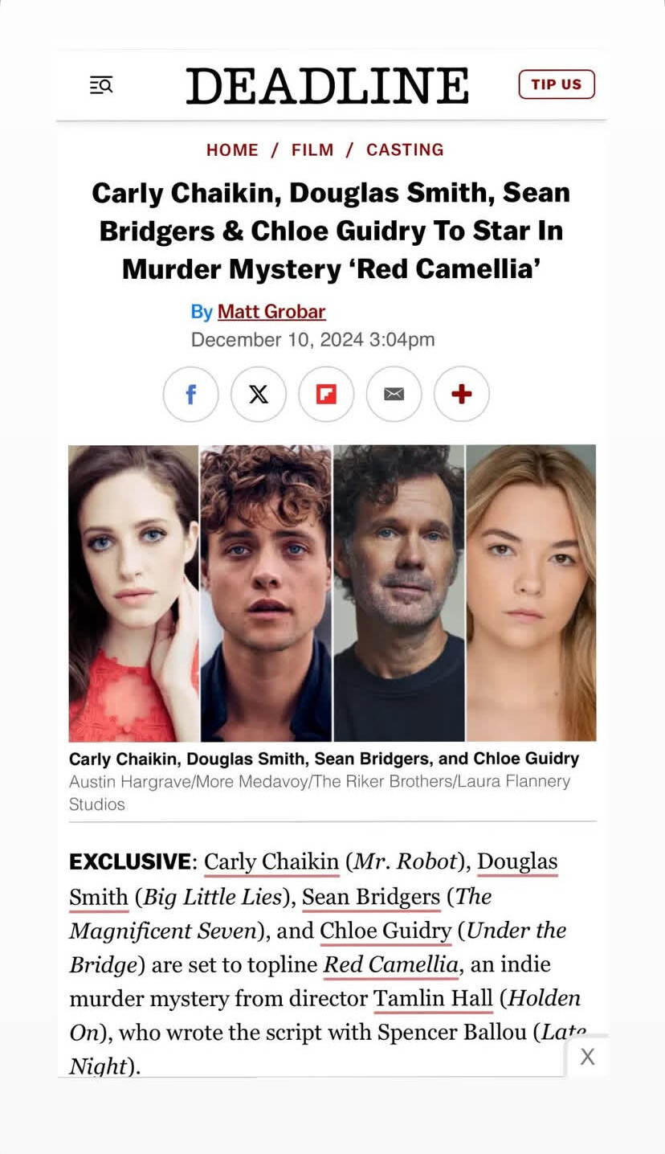Open Carly Chaikin link in article
Viewport: 665px width, 1154px height.
click(x=271, y=861)
